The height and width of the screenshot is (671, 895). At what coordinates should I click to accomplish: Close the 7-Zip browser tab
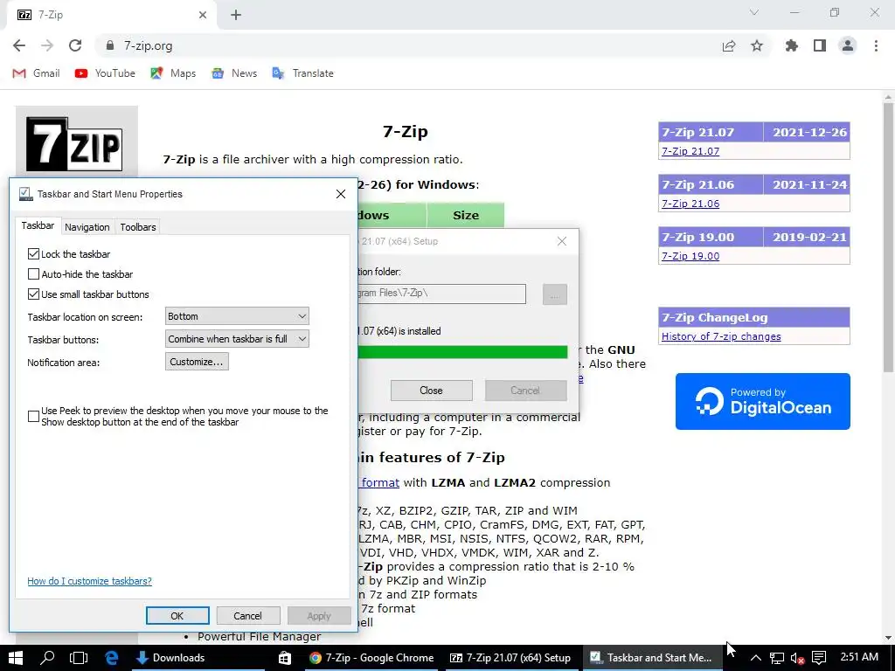tap(203, 15)
